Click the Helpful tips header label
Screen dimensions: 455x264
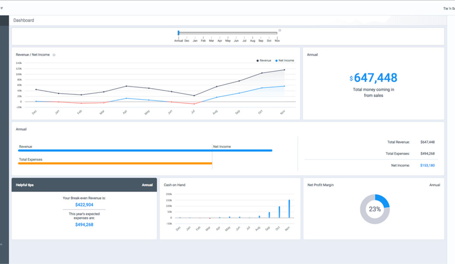pyautogui.click(x=25, y=185)
